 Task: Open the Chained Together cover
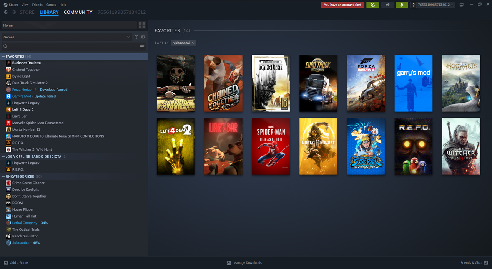click(x=223, y=83)
